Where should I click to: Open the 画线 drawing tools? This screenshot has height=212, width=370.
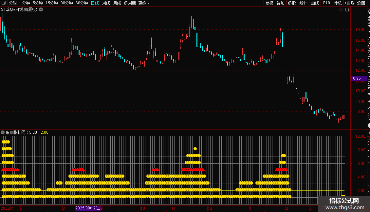click(315, 3)
